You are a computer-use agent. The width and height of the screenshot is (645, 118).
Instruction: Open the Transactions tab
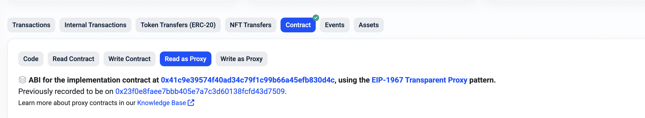pos(31,25)
